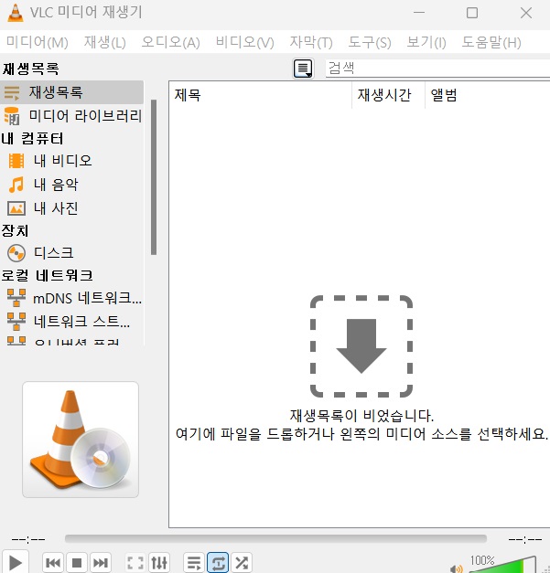Image resolution: width=550 pixels, height=573 pixels.
Task: Sort playlist by 재생시간 column
Action: (388, 95)
